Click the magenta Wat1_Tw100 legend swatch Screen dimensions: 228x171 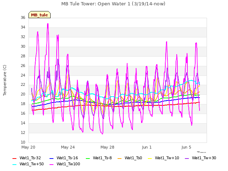(52, 165)
